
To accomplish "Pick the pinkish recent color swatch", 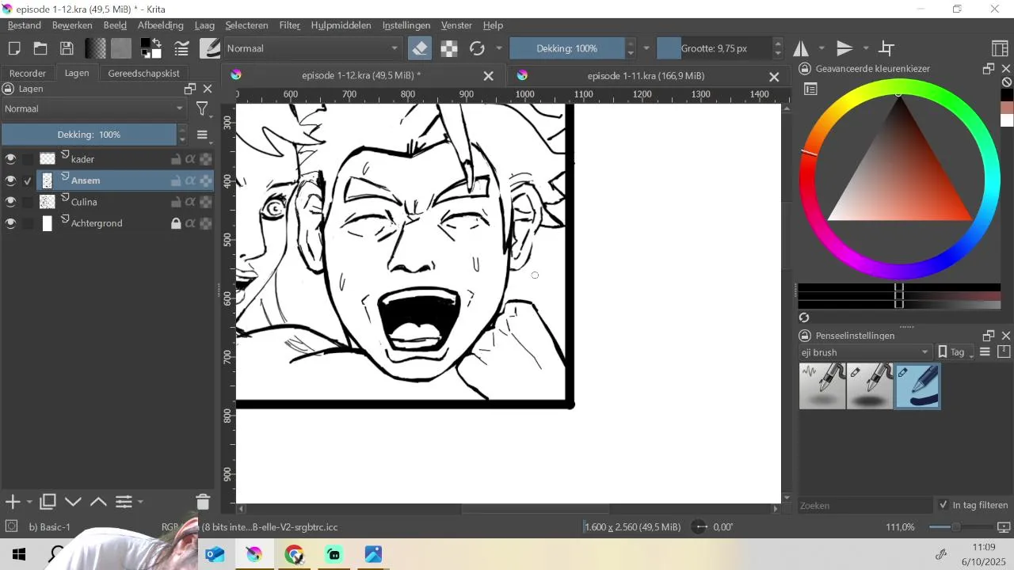I will 1007,108.
